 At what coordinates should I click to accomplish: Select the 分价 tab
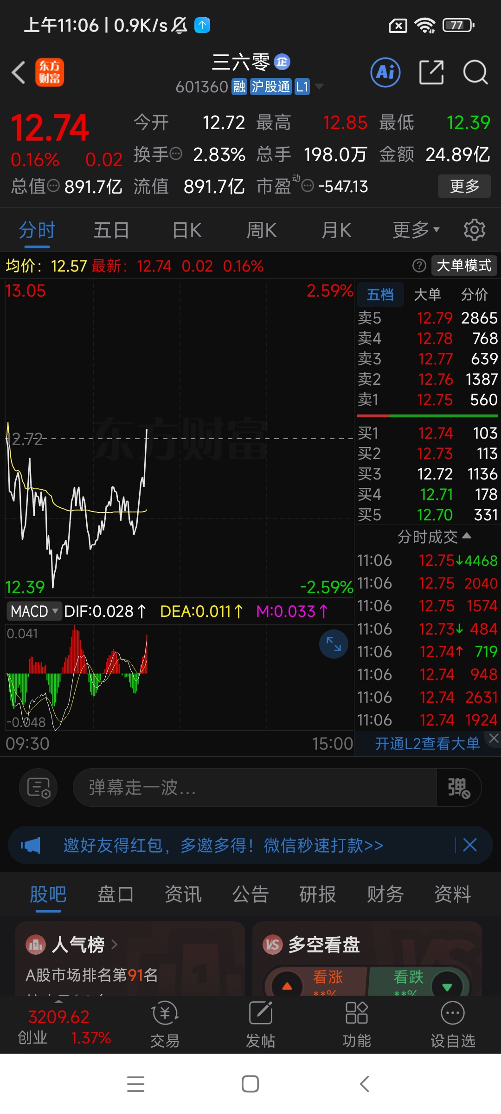[x=475, y=294]
